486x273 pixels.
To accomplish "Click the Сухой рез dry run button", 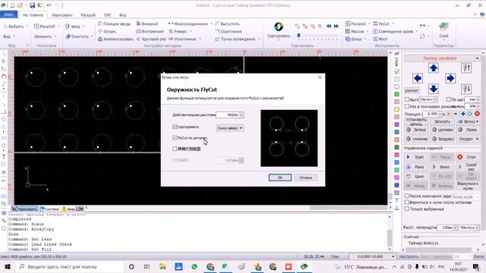I will (x=467, y=167).
